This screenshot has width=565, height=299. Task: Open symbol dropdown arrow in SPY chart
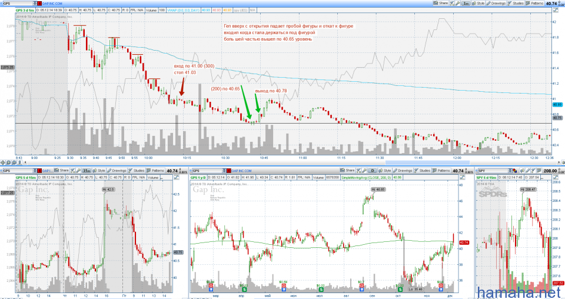(x=510, y=171)
